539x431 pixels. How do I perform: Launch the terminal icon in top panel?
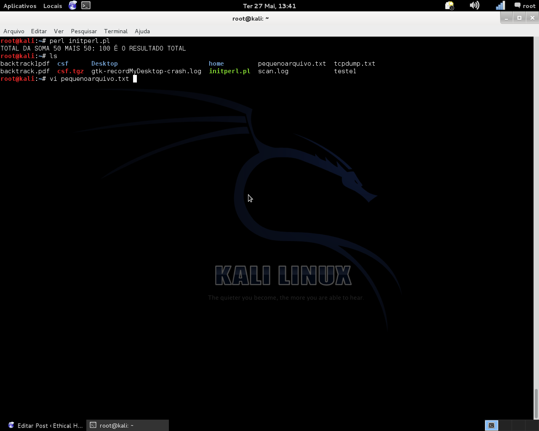86,5
